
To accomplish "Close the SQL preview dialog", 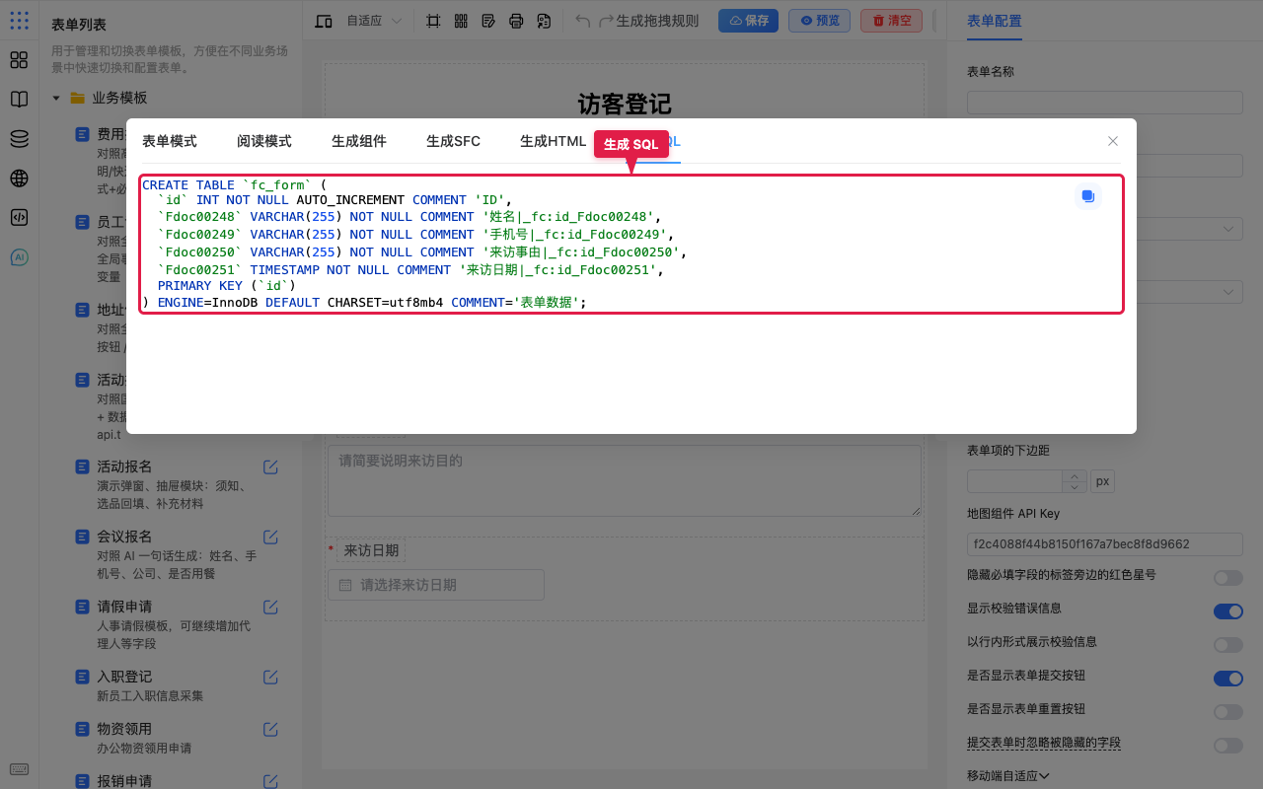I will (1113, 141).
